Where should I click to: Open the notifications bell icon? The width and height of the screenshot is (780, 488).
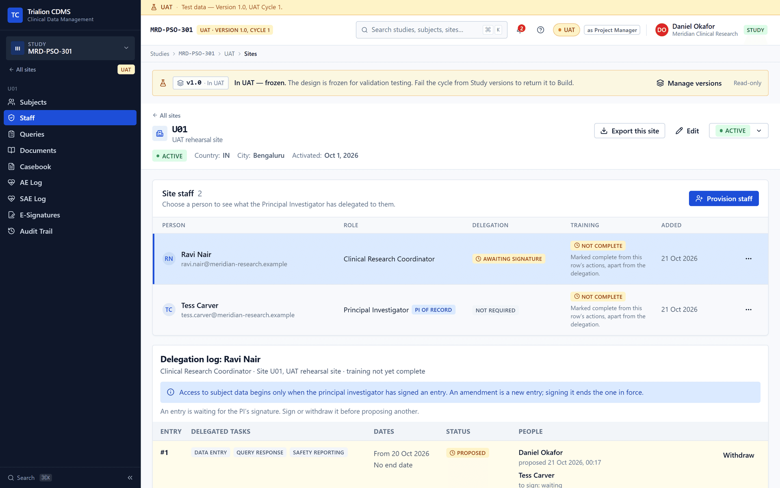pos(520,30)
